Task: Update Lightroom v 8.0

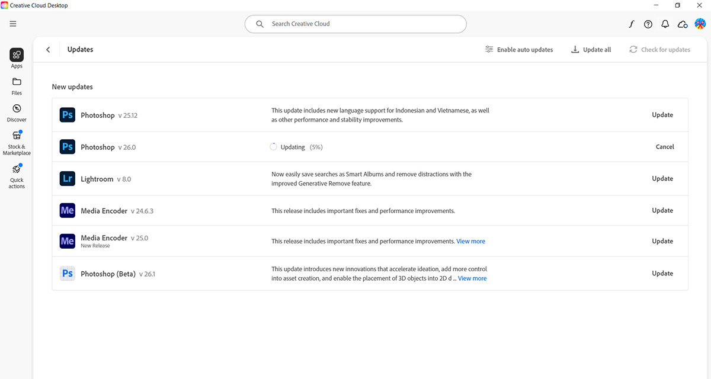Action: 662,179
